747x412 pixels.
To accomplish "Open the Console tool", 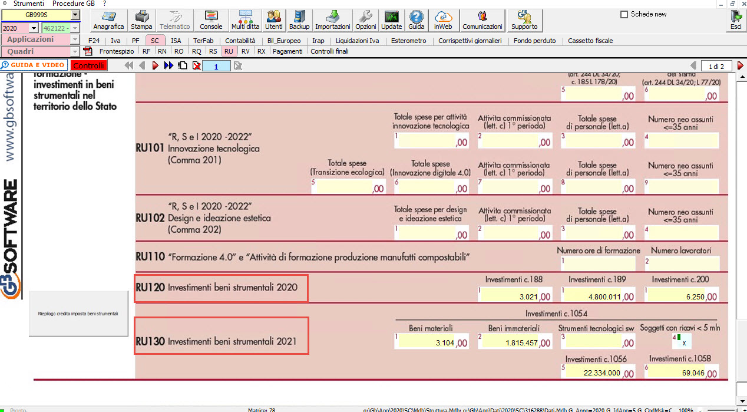I will [x=211, y=20].
